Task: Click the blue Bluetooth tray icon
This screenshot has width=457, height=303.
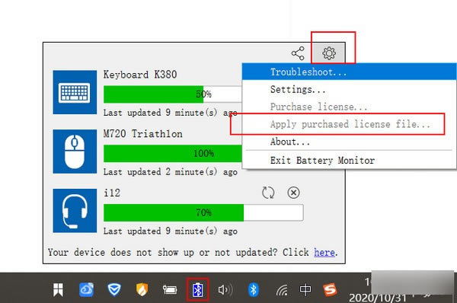Action: coord(254,289)
